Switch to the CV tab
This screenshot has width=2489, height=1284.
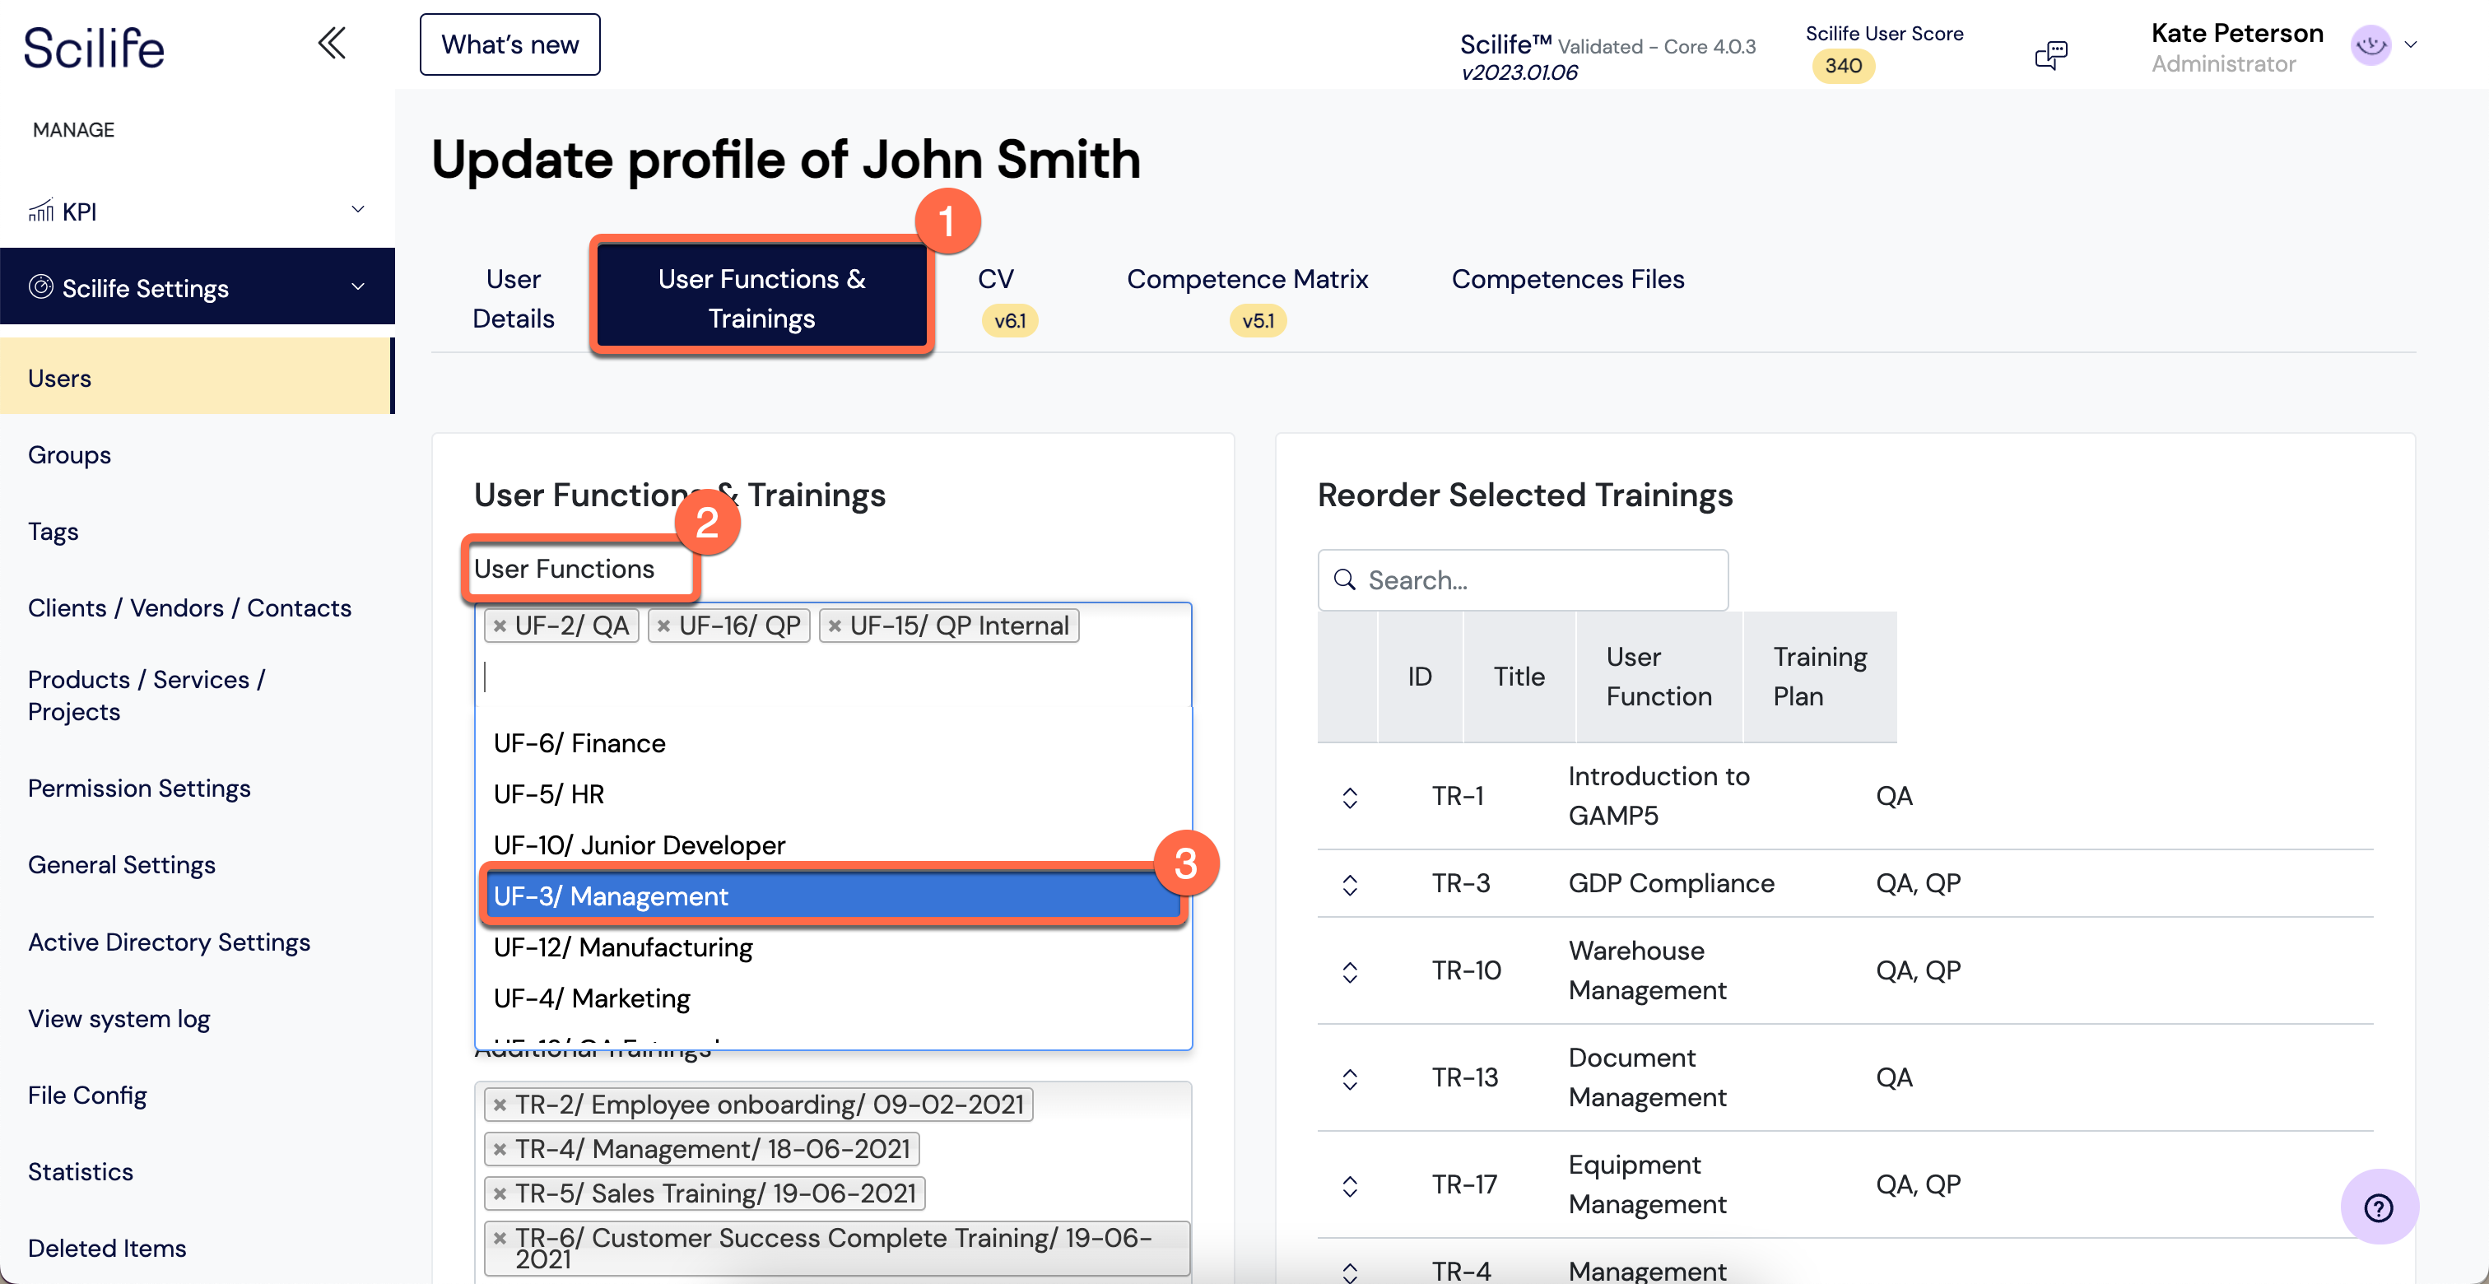996,279
